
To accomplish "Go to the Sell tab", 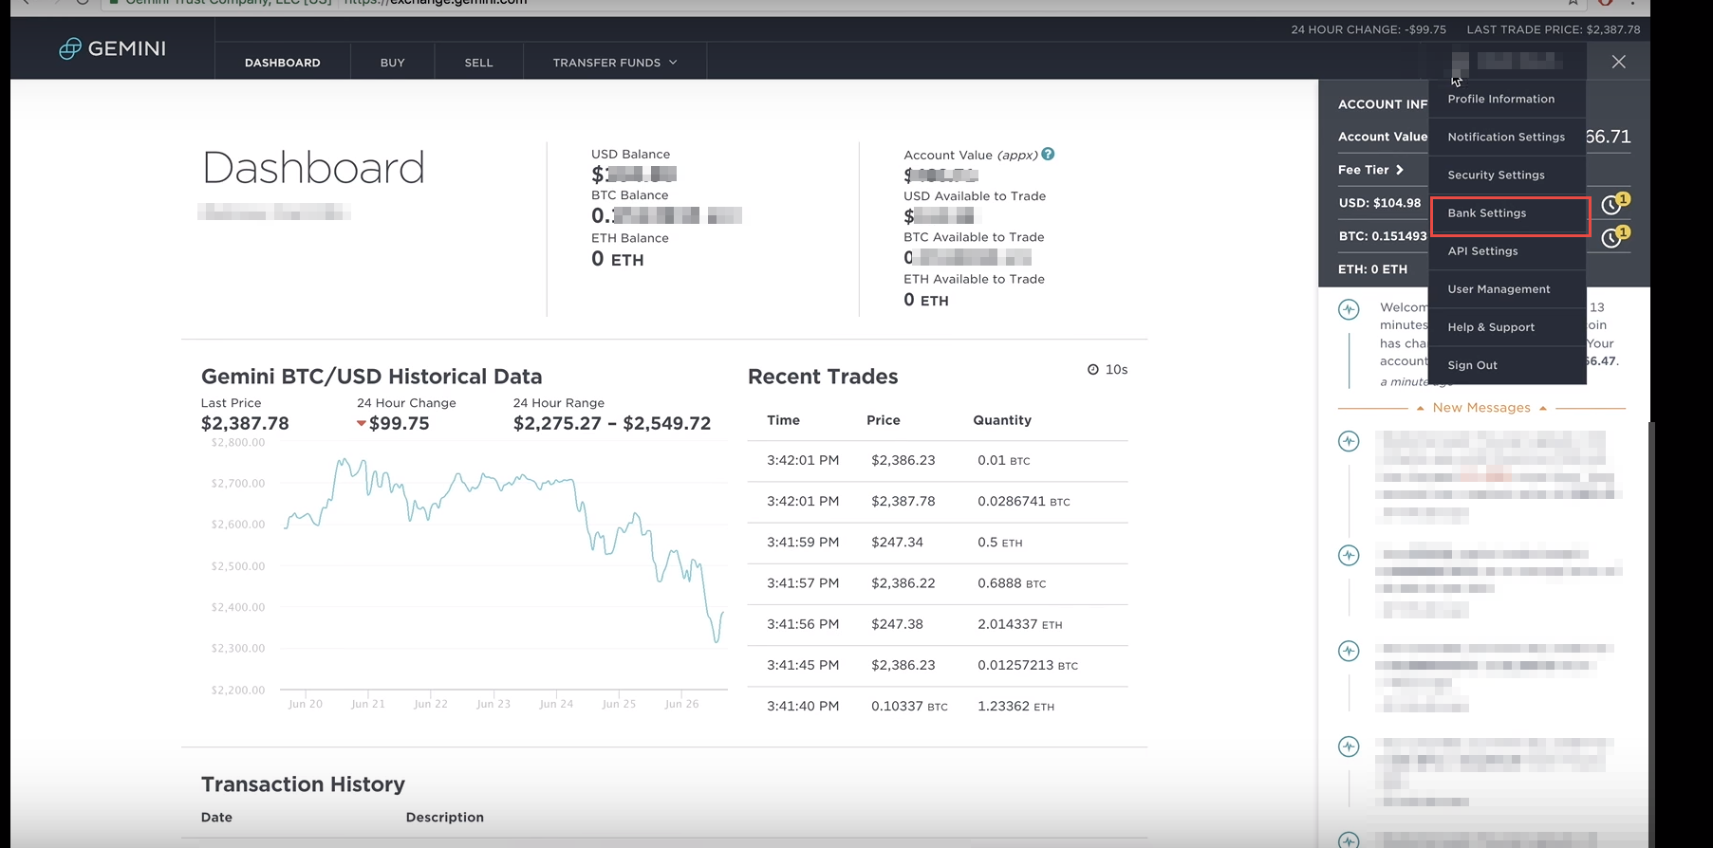I will 478,63.
